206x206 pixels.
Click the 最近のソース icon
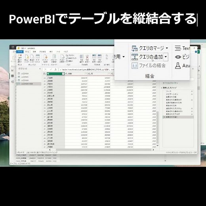tap(32, 57)
